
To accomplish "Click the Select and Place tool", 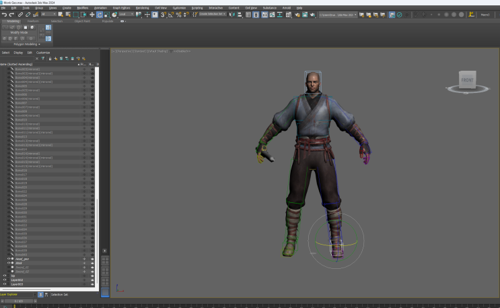I will (x=114, y=15).
